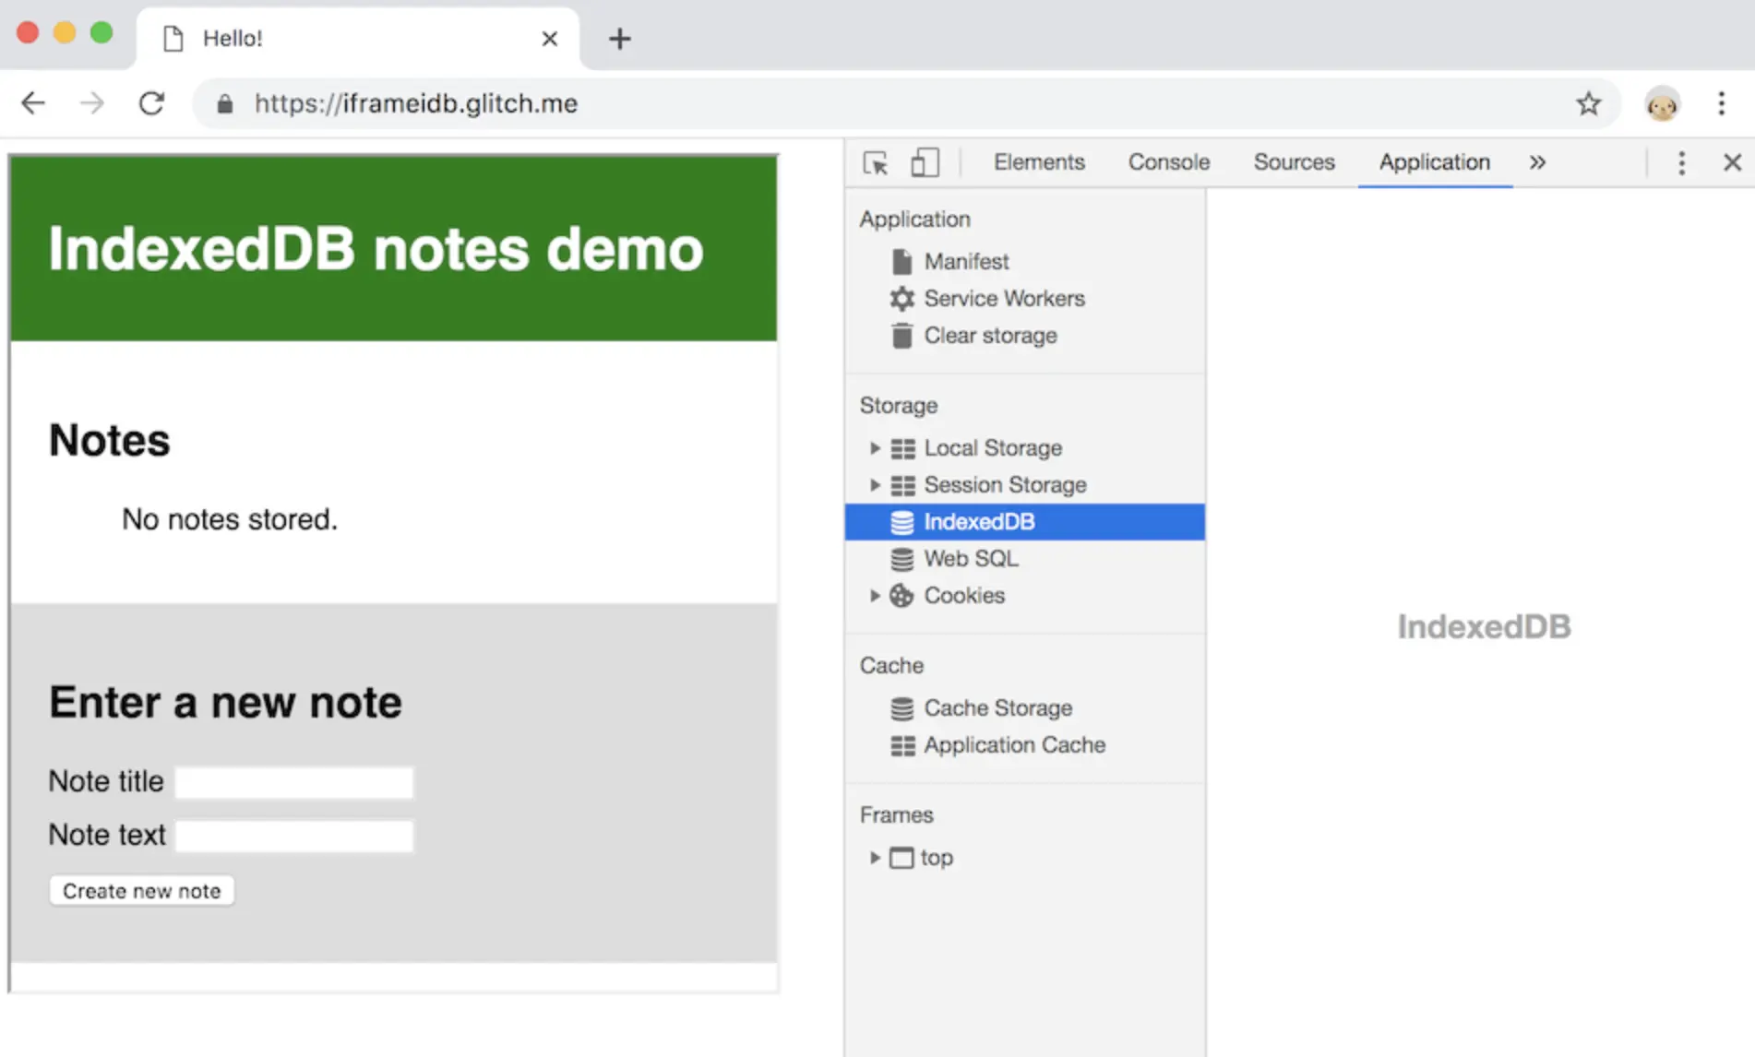The width and height of the screenshot is (1755, 1057).
Task: Select Cookies in the sidebar
Action: point(964,596)
